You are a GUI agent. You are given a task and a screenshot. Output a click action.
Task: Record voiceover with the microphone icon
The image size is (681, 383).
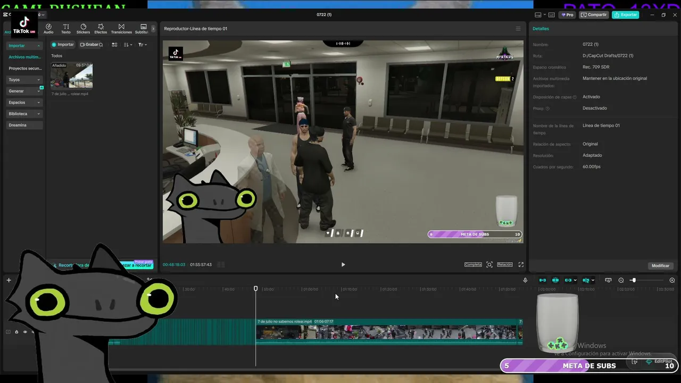tap(525, 280)
